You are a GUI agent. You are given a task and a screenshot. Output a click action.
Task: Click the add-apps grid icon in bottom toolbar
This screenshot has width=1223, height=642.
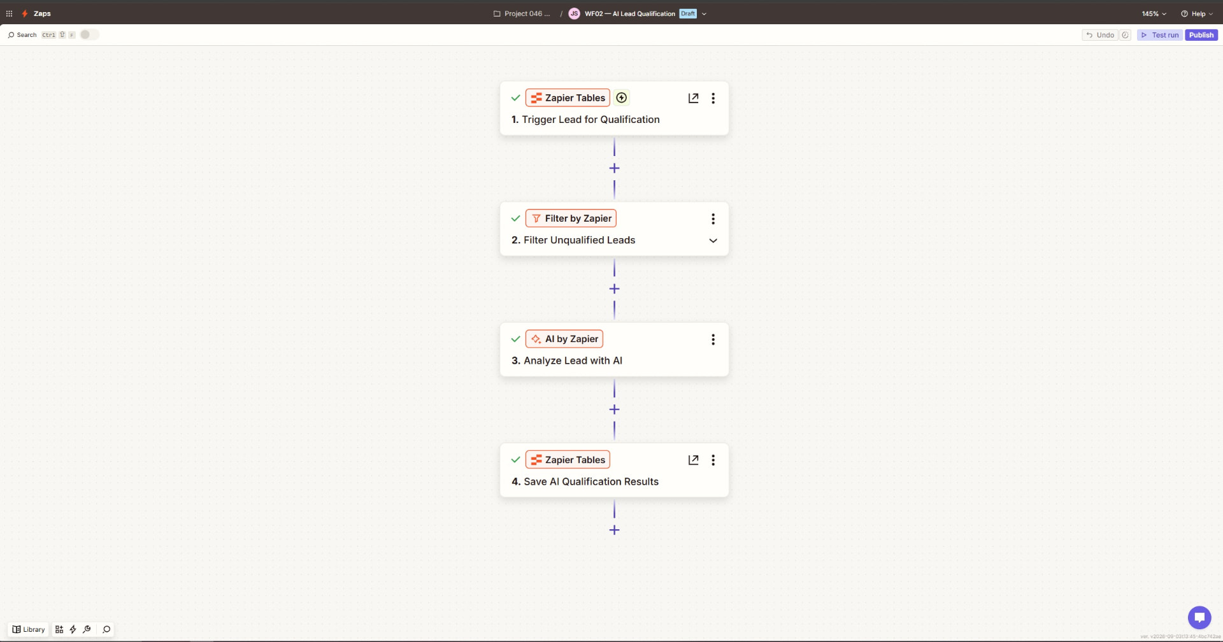click(x=59, y=629)
